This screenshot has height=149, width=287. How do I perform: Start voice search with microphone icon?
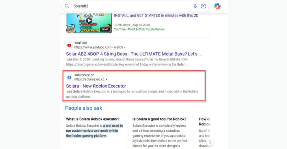click(195, 6)
